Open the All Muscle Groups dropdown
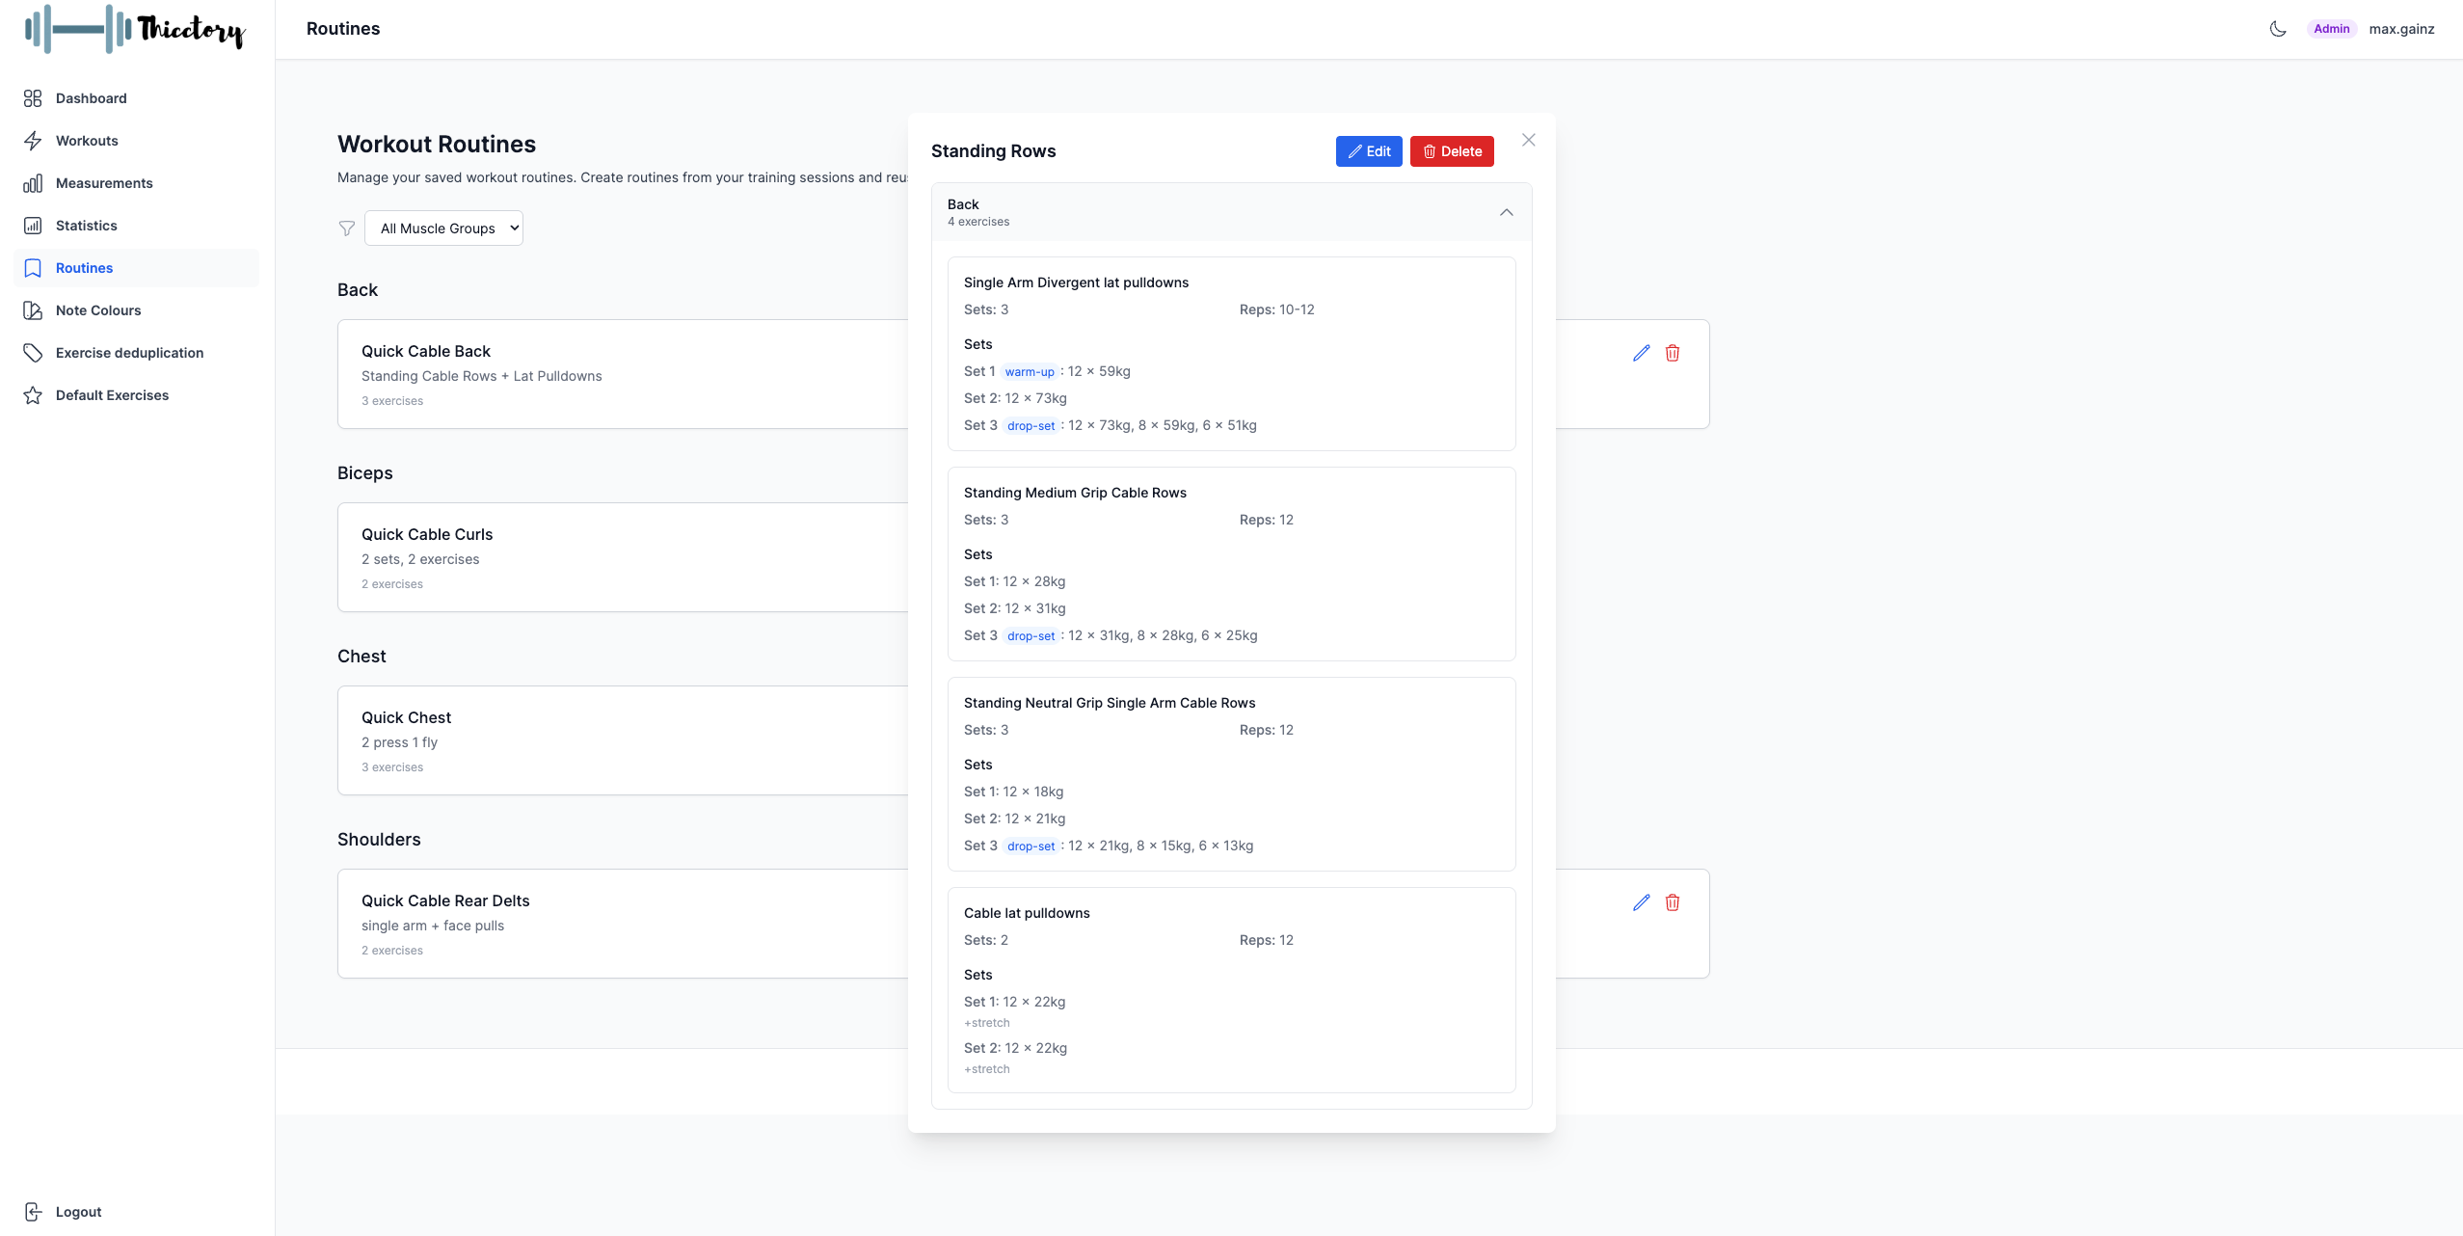 pyautogui.click(x=444, y=228)
